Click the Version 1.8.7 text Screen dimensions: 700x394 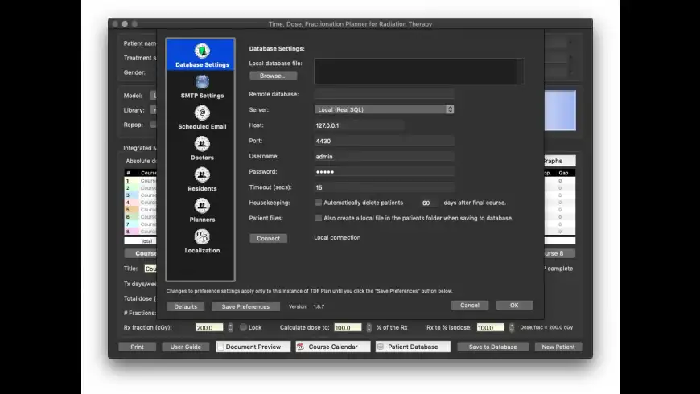307,306
